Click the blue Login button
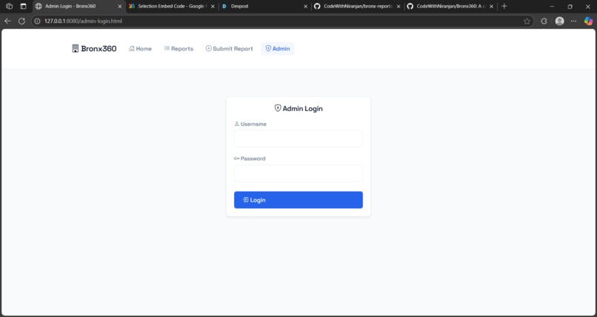Viewport: 597px width, 317px height. coord(298,200)
